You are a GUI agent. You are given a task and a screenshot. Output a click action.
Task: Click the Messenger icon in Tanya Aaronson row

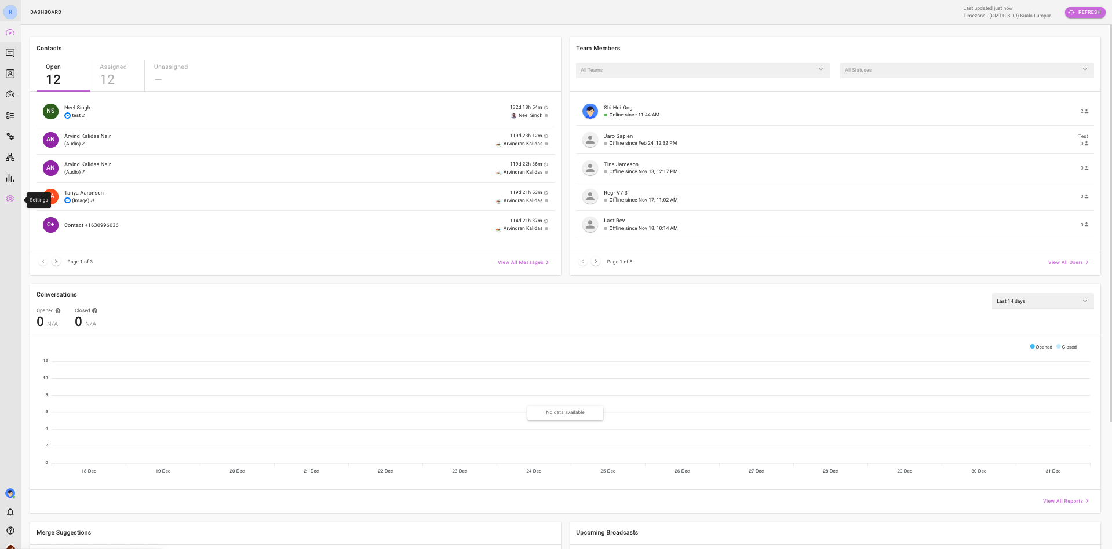tap(67, 200)
